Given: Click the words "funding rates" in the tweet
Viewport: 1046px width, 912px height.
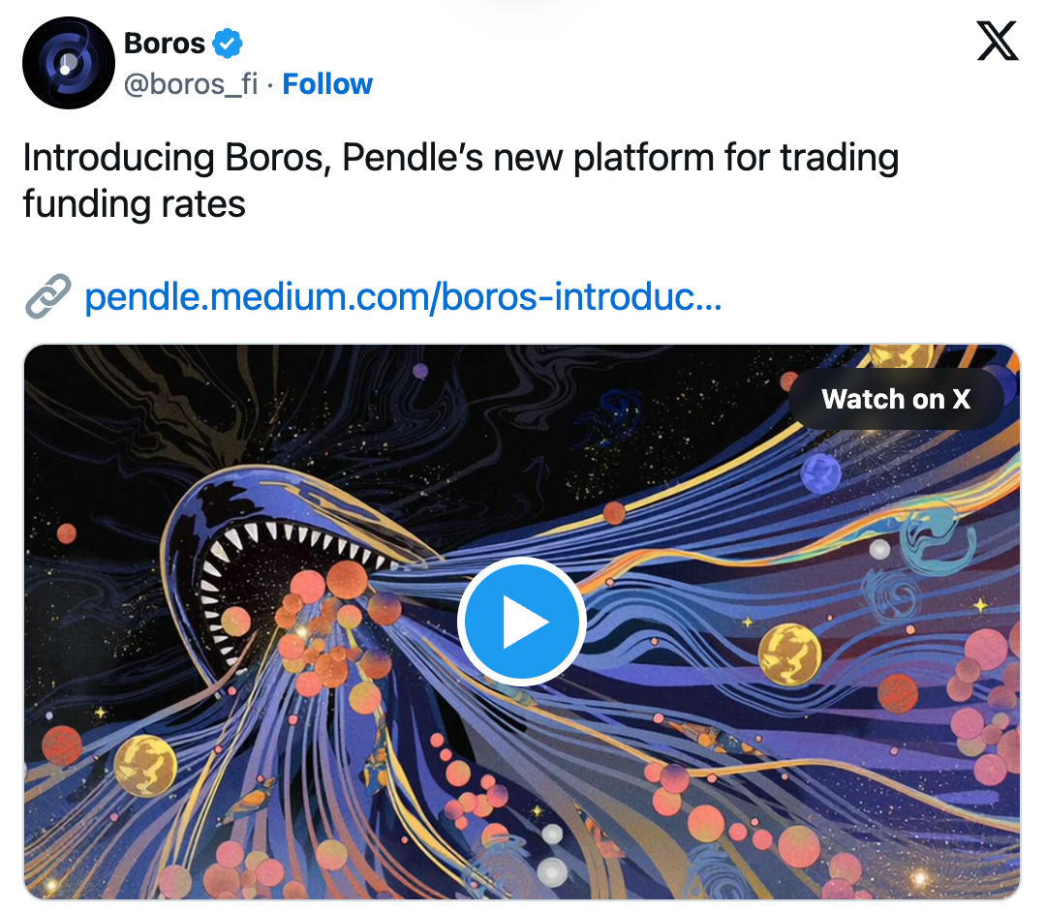Looking at the screenshot, I should click(134, 204).
